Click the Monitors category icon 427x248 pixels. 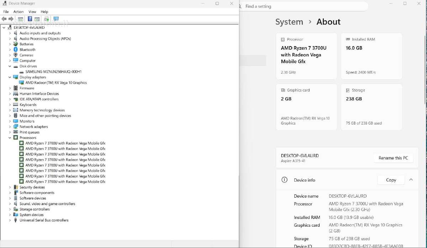click(16, 121)
